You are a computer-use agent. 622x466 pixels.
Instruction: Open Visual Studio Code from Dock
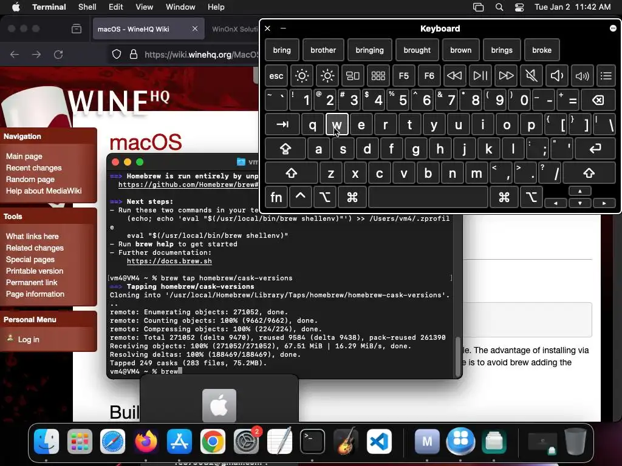(379, 441)
